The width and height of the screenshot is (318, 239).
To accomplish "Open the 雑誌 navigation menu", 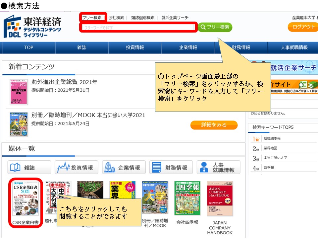I will [x=82, y=47].
